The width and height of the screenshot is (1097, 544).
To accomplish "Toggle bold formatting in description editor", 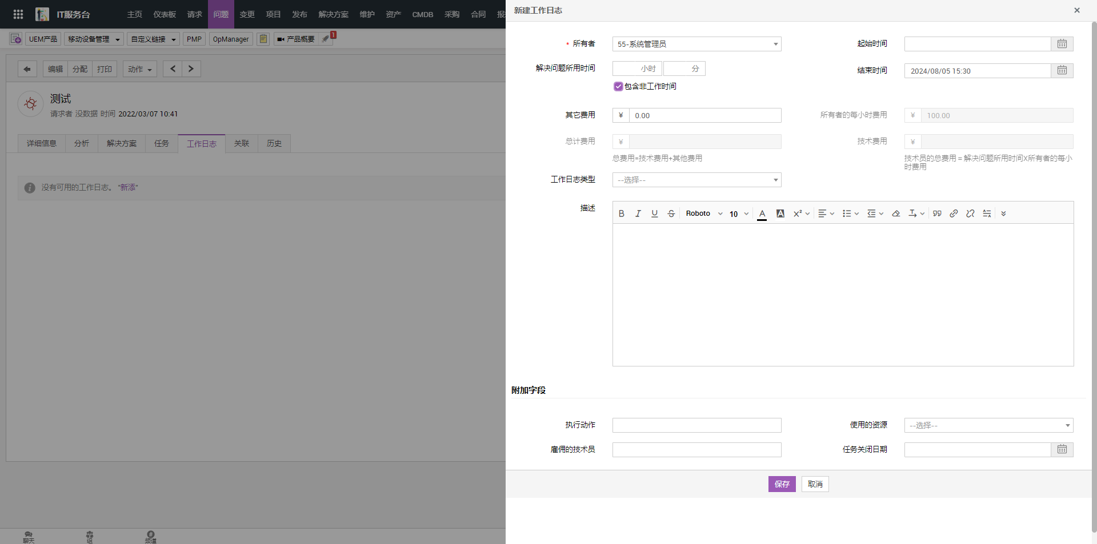I will coord(622,213).
